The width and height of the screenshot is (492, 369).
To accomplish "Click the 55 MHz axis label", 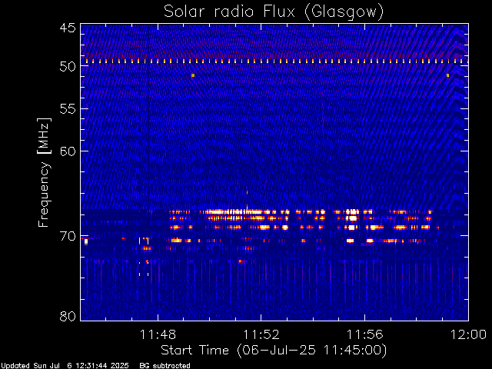I will 68,109.
